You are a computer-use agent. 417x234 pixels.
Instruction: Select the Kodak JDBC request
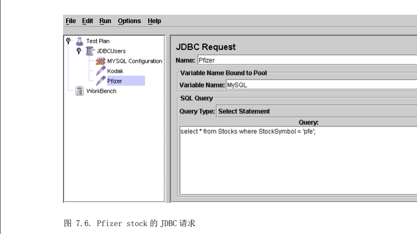coord(115,71)
